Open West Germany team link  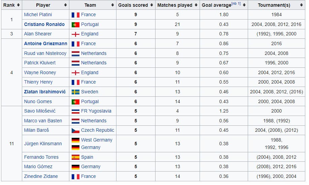(97, 140)
